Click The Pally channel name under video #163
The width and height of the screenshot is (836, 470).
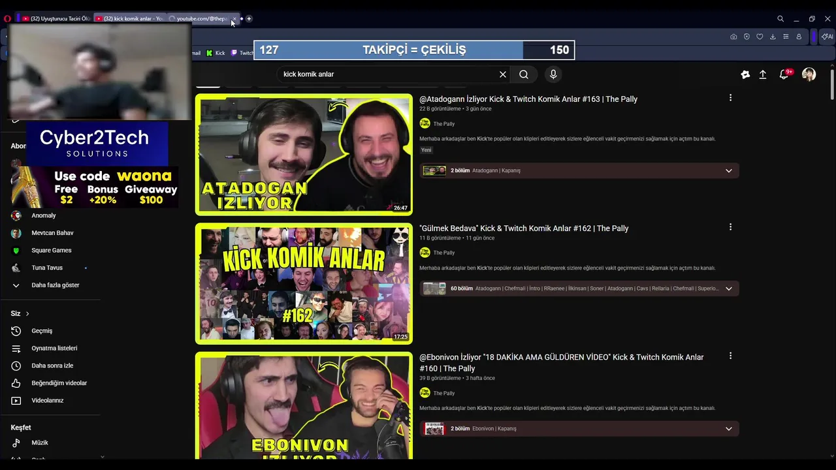pyautogui.click(x=444, y=124)
